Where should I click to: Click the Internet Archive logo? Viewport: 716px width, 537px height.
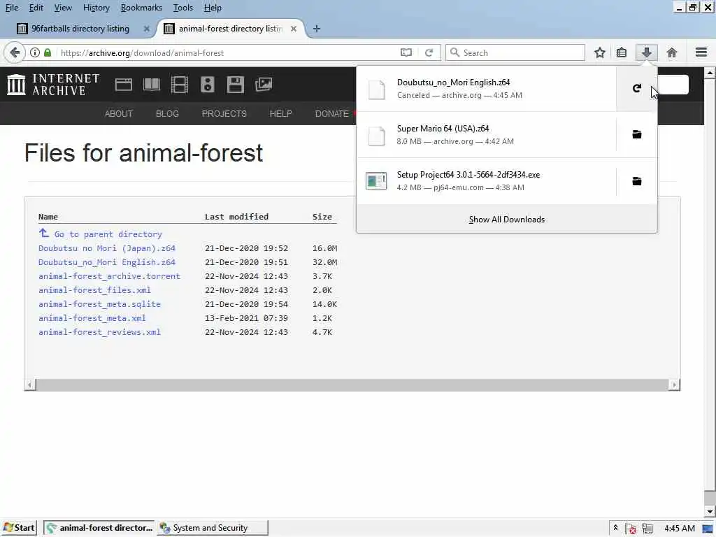click(53, 85)
